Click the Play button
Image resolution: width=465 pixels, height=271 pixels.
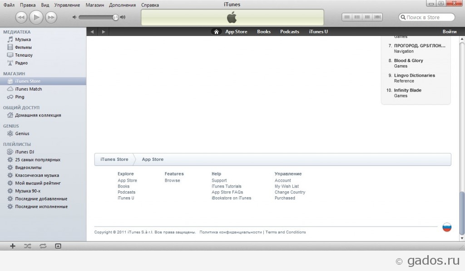[x=36, y=18]
